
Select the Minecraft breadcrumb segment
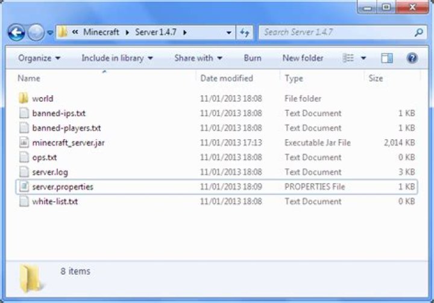tap(101, 32)
